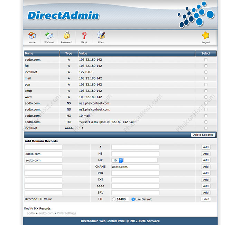
Task: Click Add for the TXT record
Action: 206,180
